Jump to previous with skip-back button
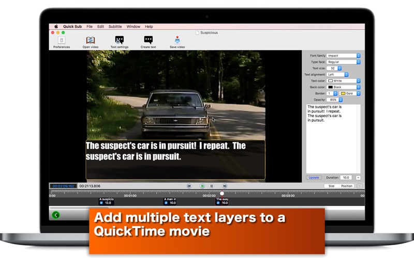This screenshot has height=258, width=414. (189, 186)
